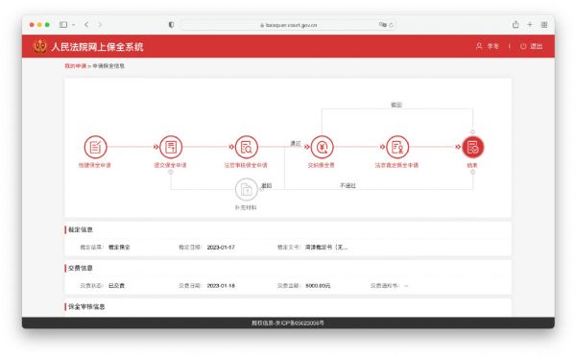Open the 裁定文书 document link

click(326, 248)
